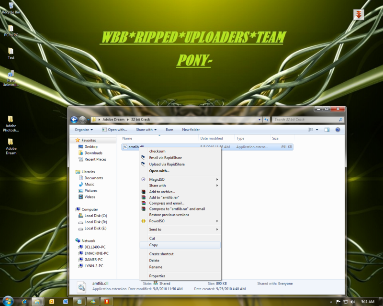Screen dimensions: 383x306
Task: Go back with the Explorer back arrow
Action: 74,120
